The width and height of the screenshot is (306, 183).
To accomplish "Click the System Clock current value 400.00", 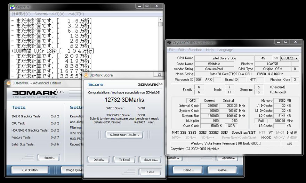I will (210, 111).
